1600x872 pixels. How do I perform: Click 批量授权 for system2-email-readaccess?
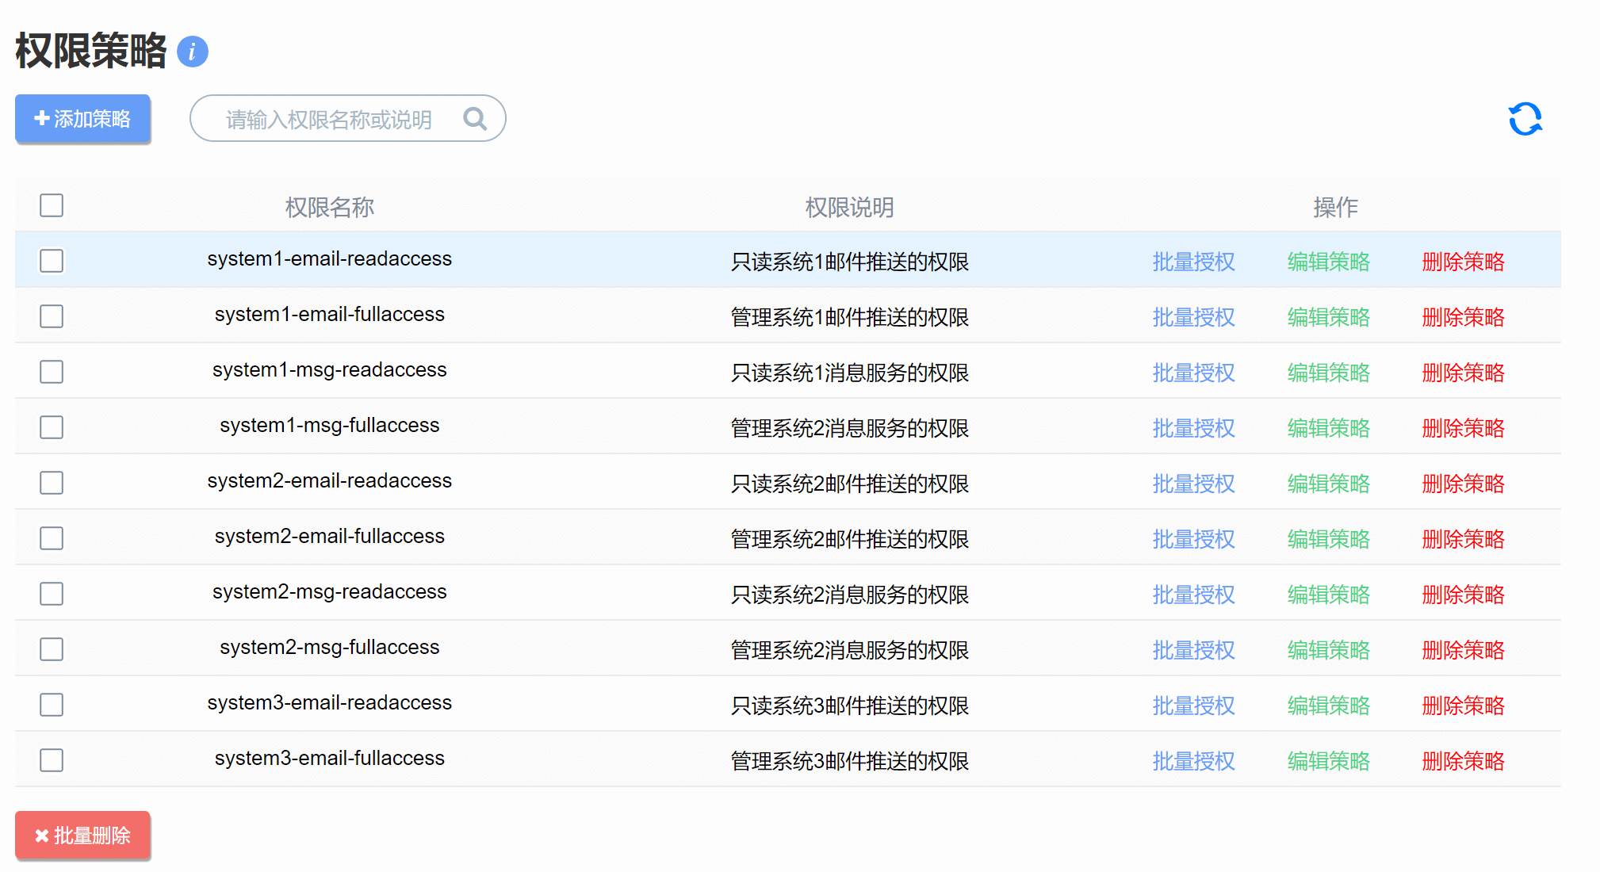[x=1193, y=484]
